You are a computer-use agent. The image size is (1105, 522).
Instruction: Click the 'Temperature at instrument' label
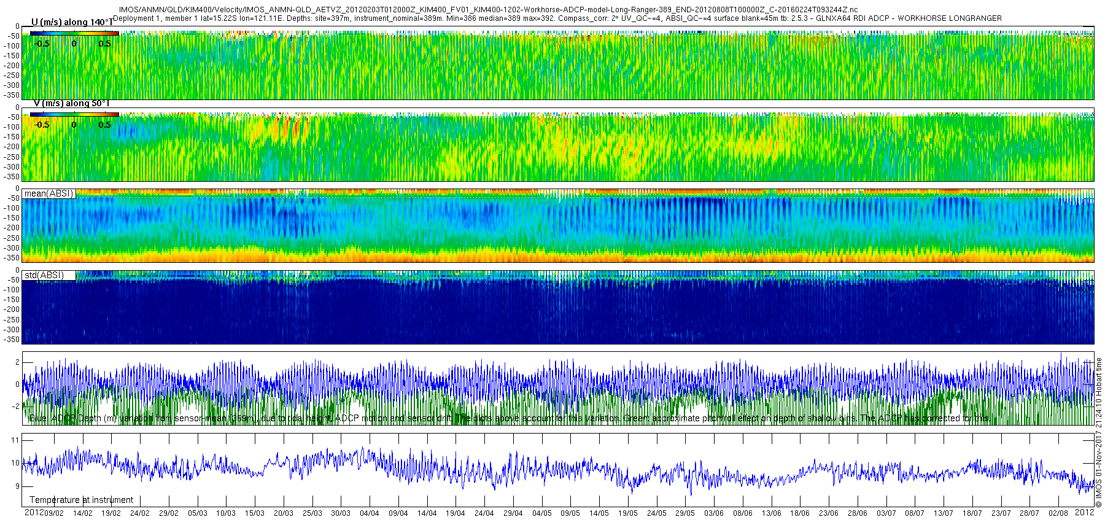(81, 500)
